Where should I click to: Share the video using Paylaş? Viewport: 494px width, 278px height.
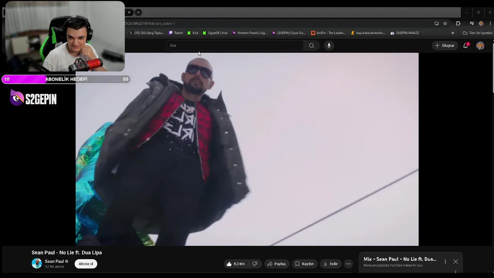point(276,264)
